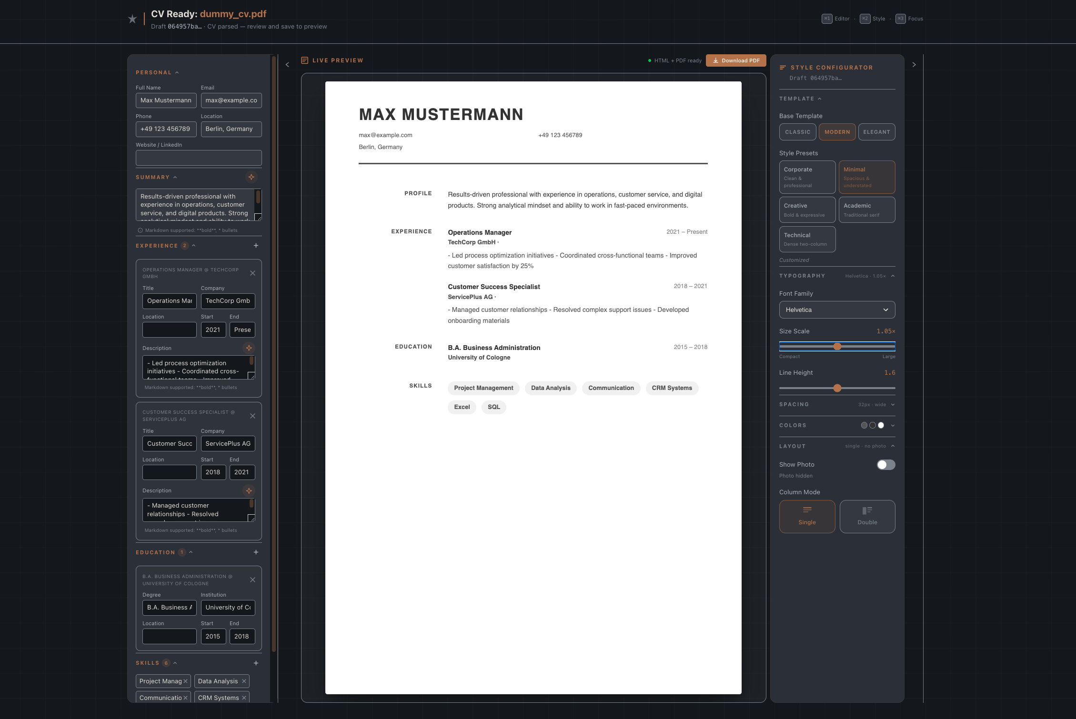Collapse the Summary section
The image size is (1076, 719).
point(156,177)
